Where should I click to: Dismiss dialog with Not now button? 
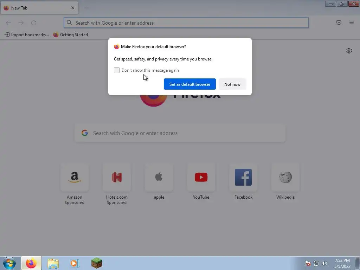pos(232,84)
